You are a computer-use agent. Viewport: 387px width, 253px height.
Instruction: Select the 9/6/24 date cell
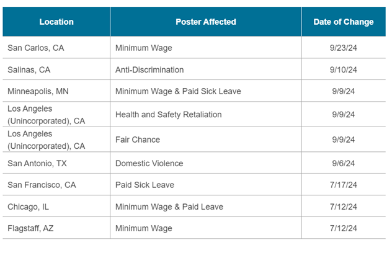click(344, 163)
